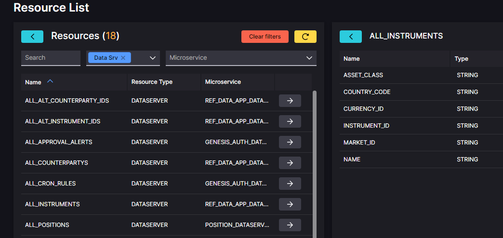The width and height of the screenshot is (503, 238).
Task: Open details arrow for ALL_APPROVAL_ALERTS
Action: (290, 142)
